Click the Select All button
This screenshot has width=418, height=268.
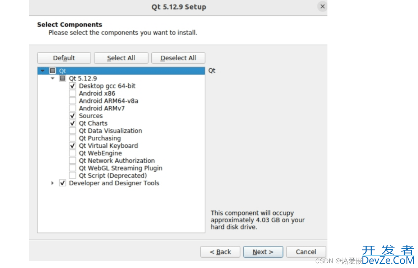pos(121,58)
